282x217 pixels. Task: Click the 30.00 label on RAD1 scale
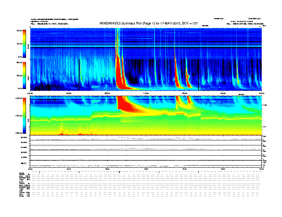(19, 76)
